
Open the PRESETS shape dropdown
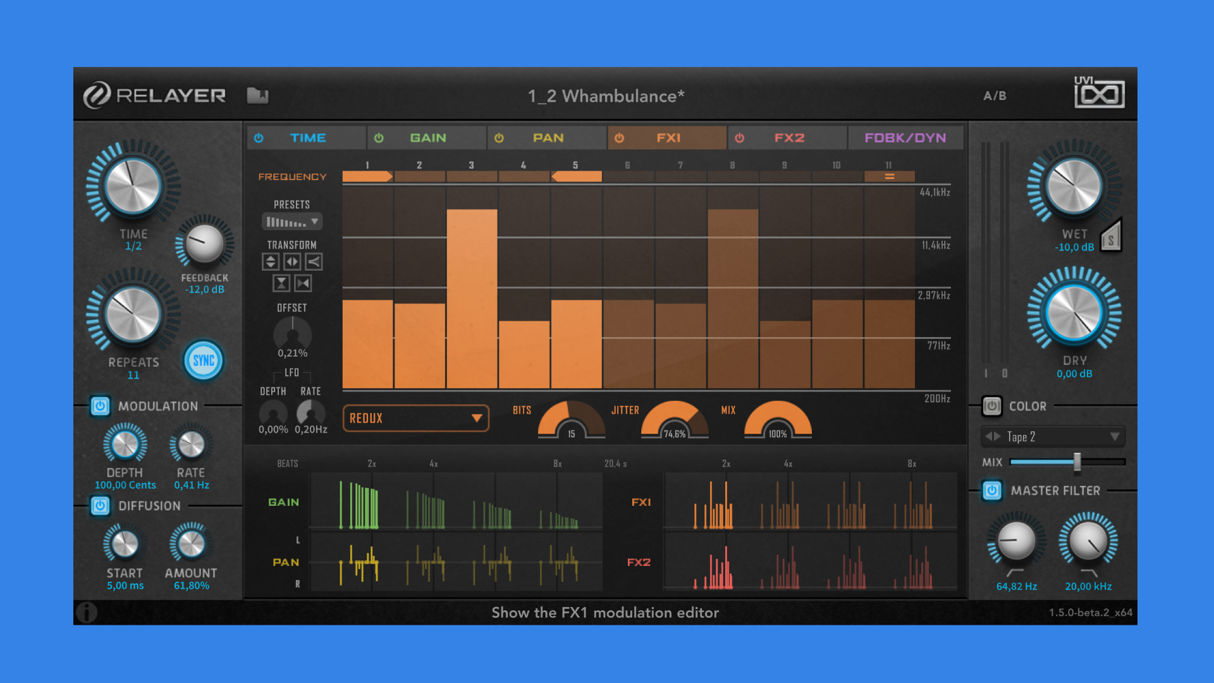[292, 222]
